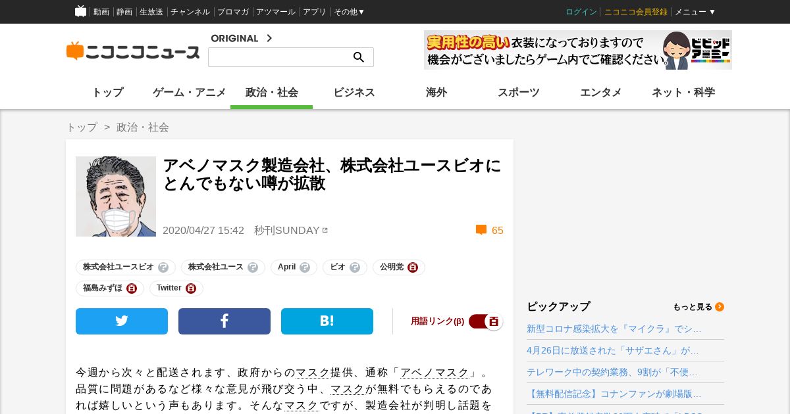The height and width of the screenshot is (414, 790).
Task: Open pickup 4月26日に放送された「サザエさん」が…
Action: coord(613,350)
